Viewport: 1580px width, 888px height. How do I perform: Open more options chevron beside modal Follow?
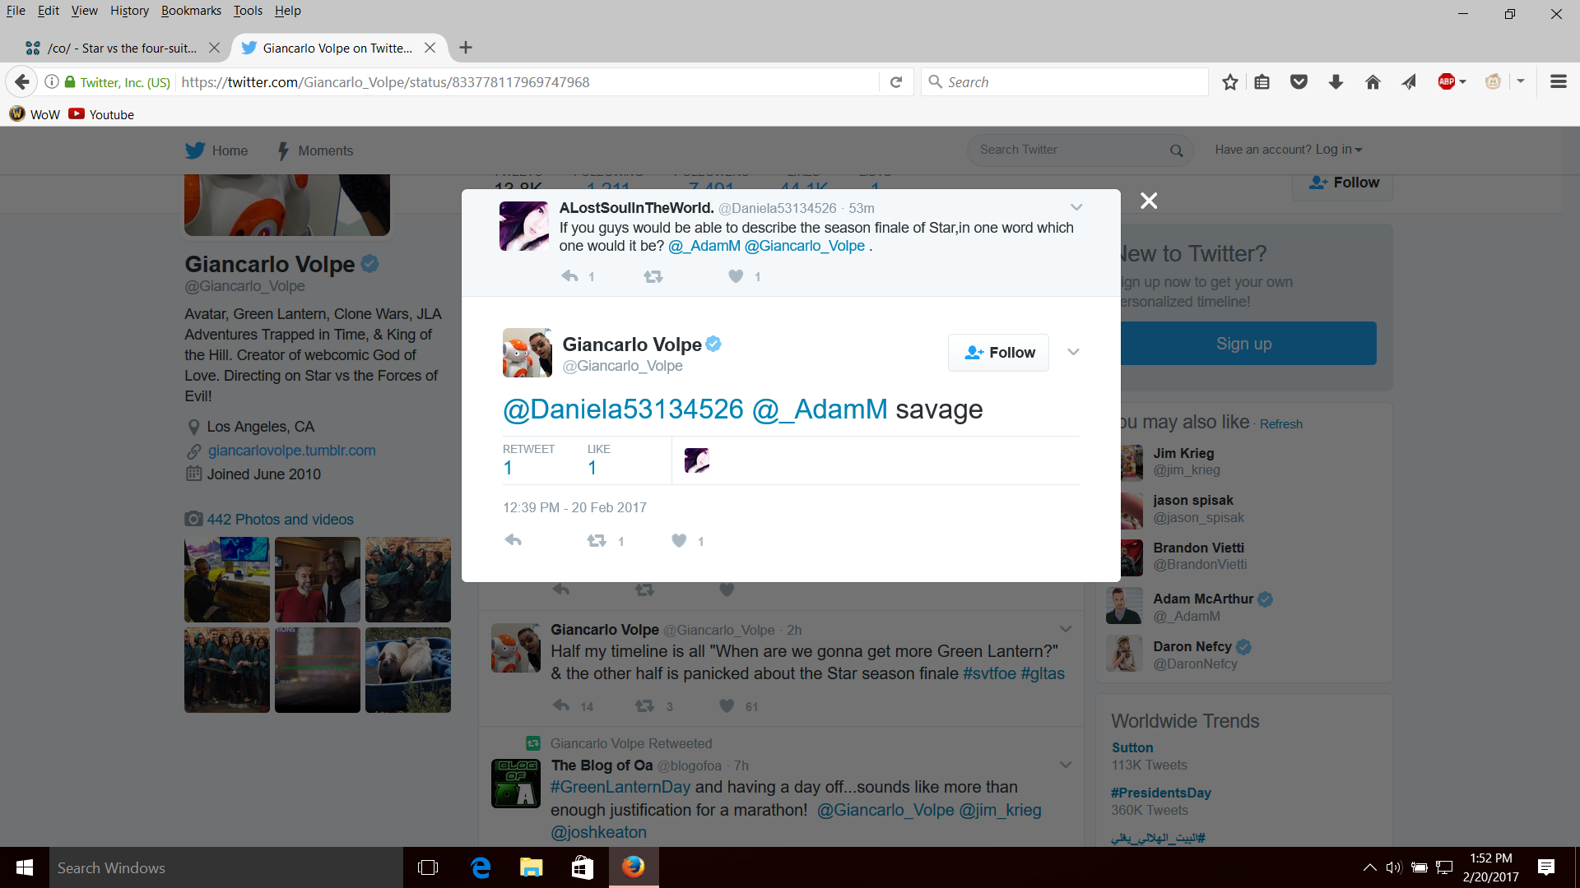point(1073,352)
